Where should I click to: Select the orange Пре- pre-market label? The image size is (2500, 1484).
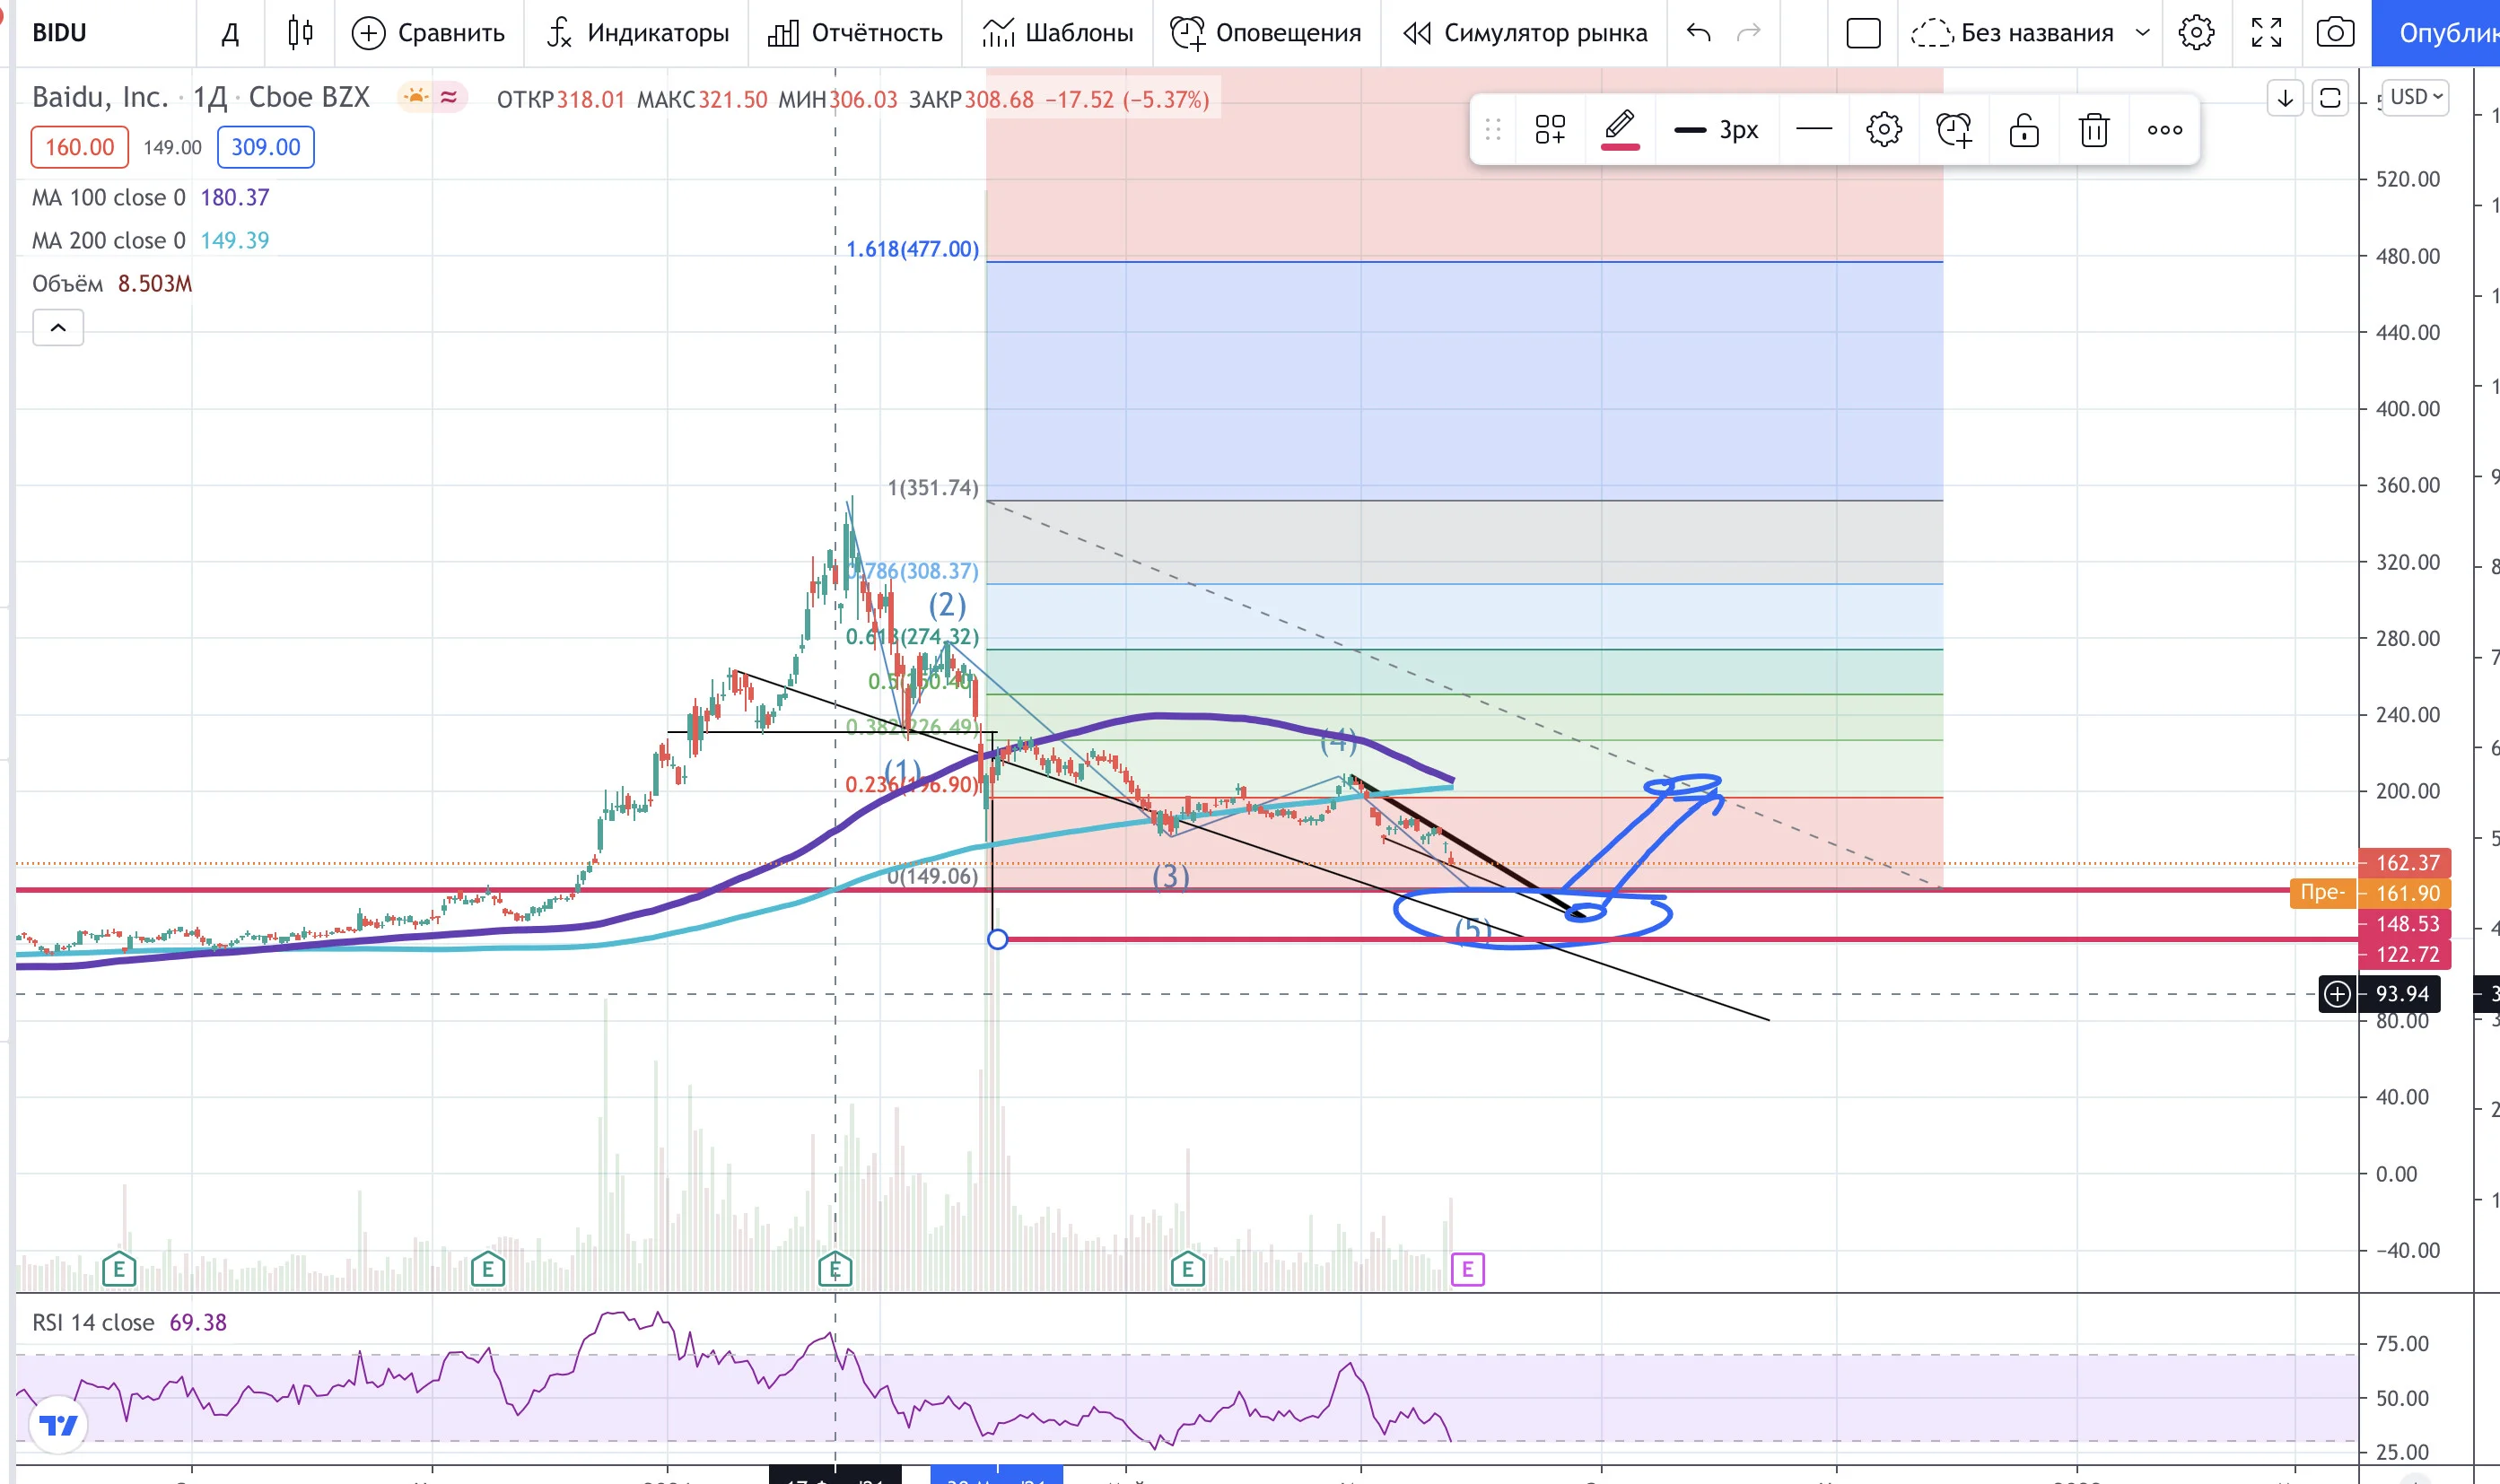coord(2322,892)
